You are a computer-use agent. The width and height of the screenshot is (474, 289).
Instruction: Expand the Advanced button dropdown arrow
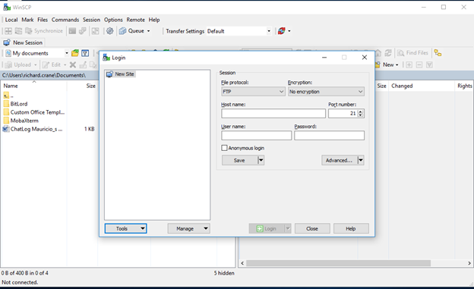361,160
